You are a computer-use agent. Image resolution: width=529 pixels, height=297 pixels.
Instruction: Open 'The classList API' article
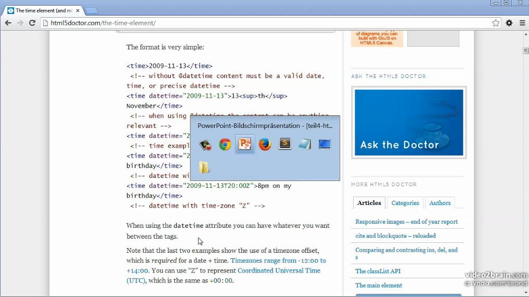378,271
